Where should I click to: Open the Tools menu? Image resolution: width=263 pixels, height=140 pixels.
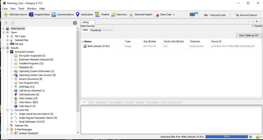tap(21, 8)
